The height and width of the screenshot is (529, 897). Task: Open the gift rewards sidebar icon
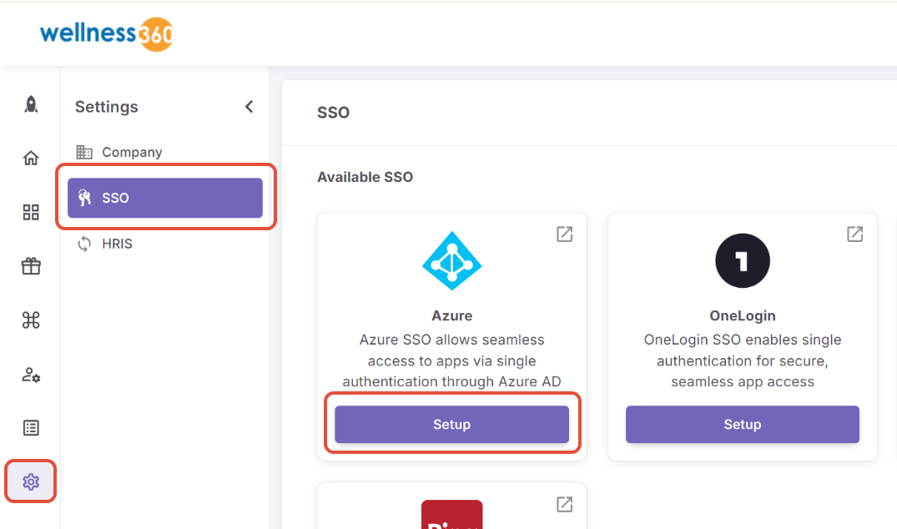click(31, 266)
